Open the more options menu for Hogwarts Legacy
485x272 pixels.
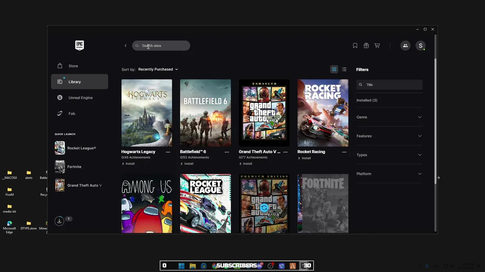168,152
